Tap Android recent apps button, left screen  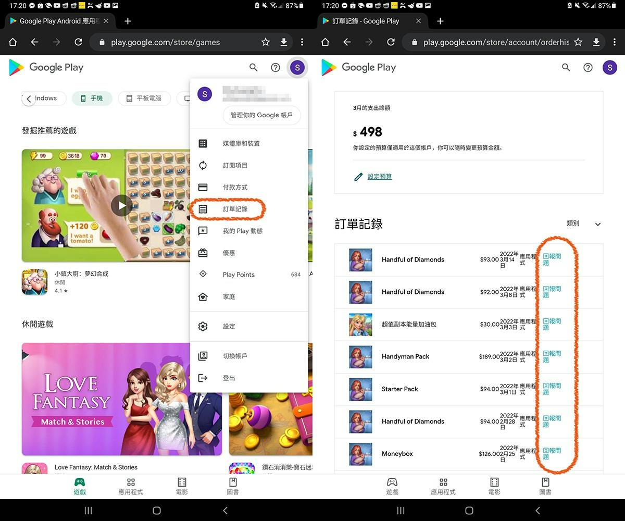click(x=88, y=511)
